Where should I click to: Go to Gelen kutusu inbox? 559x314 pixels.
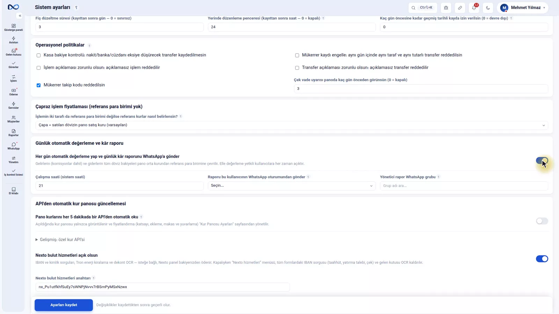pos(13,52)
